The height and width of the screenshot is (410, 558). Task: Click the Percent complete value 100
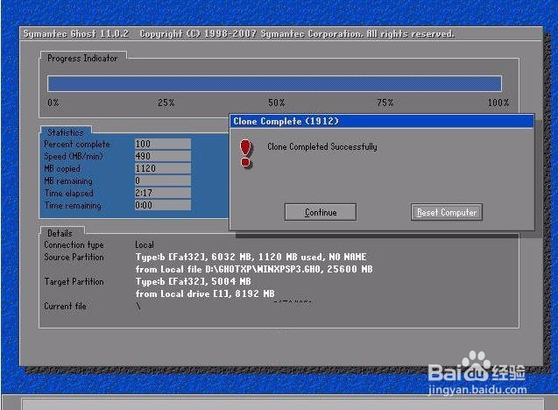[x=163, y=144]
